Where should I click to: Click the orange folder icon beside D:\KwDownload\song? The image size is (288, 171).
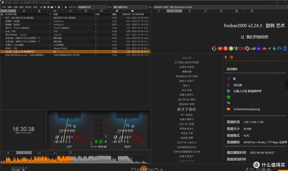pyautogui.click(x=228, y=109)
